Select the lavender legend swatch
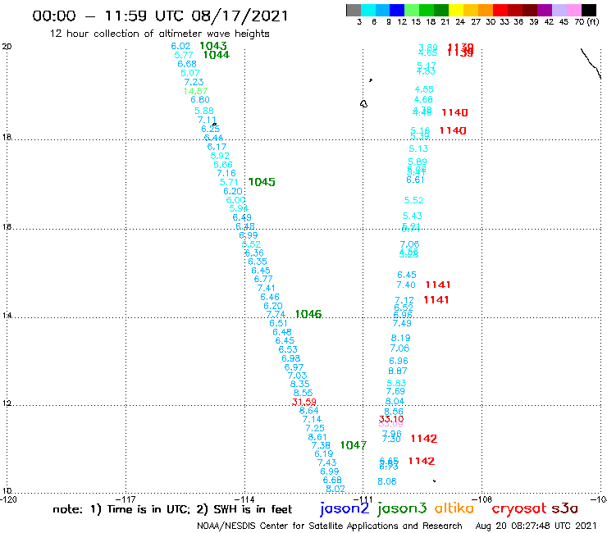This screenshot has width=607, height=533. tap(559, 10)
